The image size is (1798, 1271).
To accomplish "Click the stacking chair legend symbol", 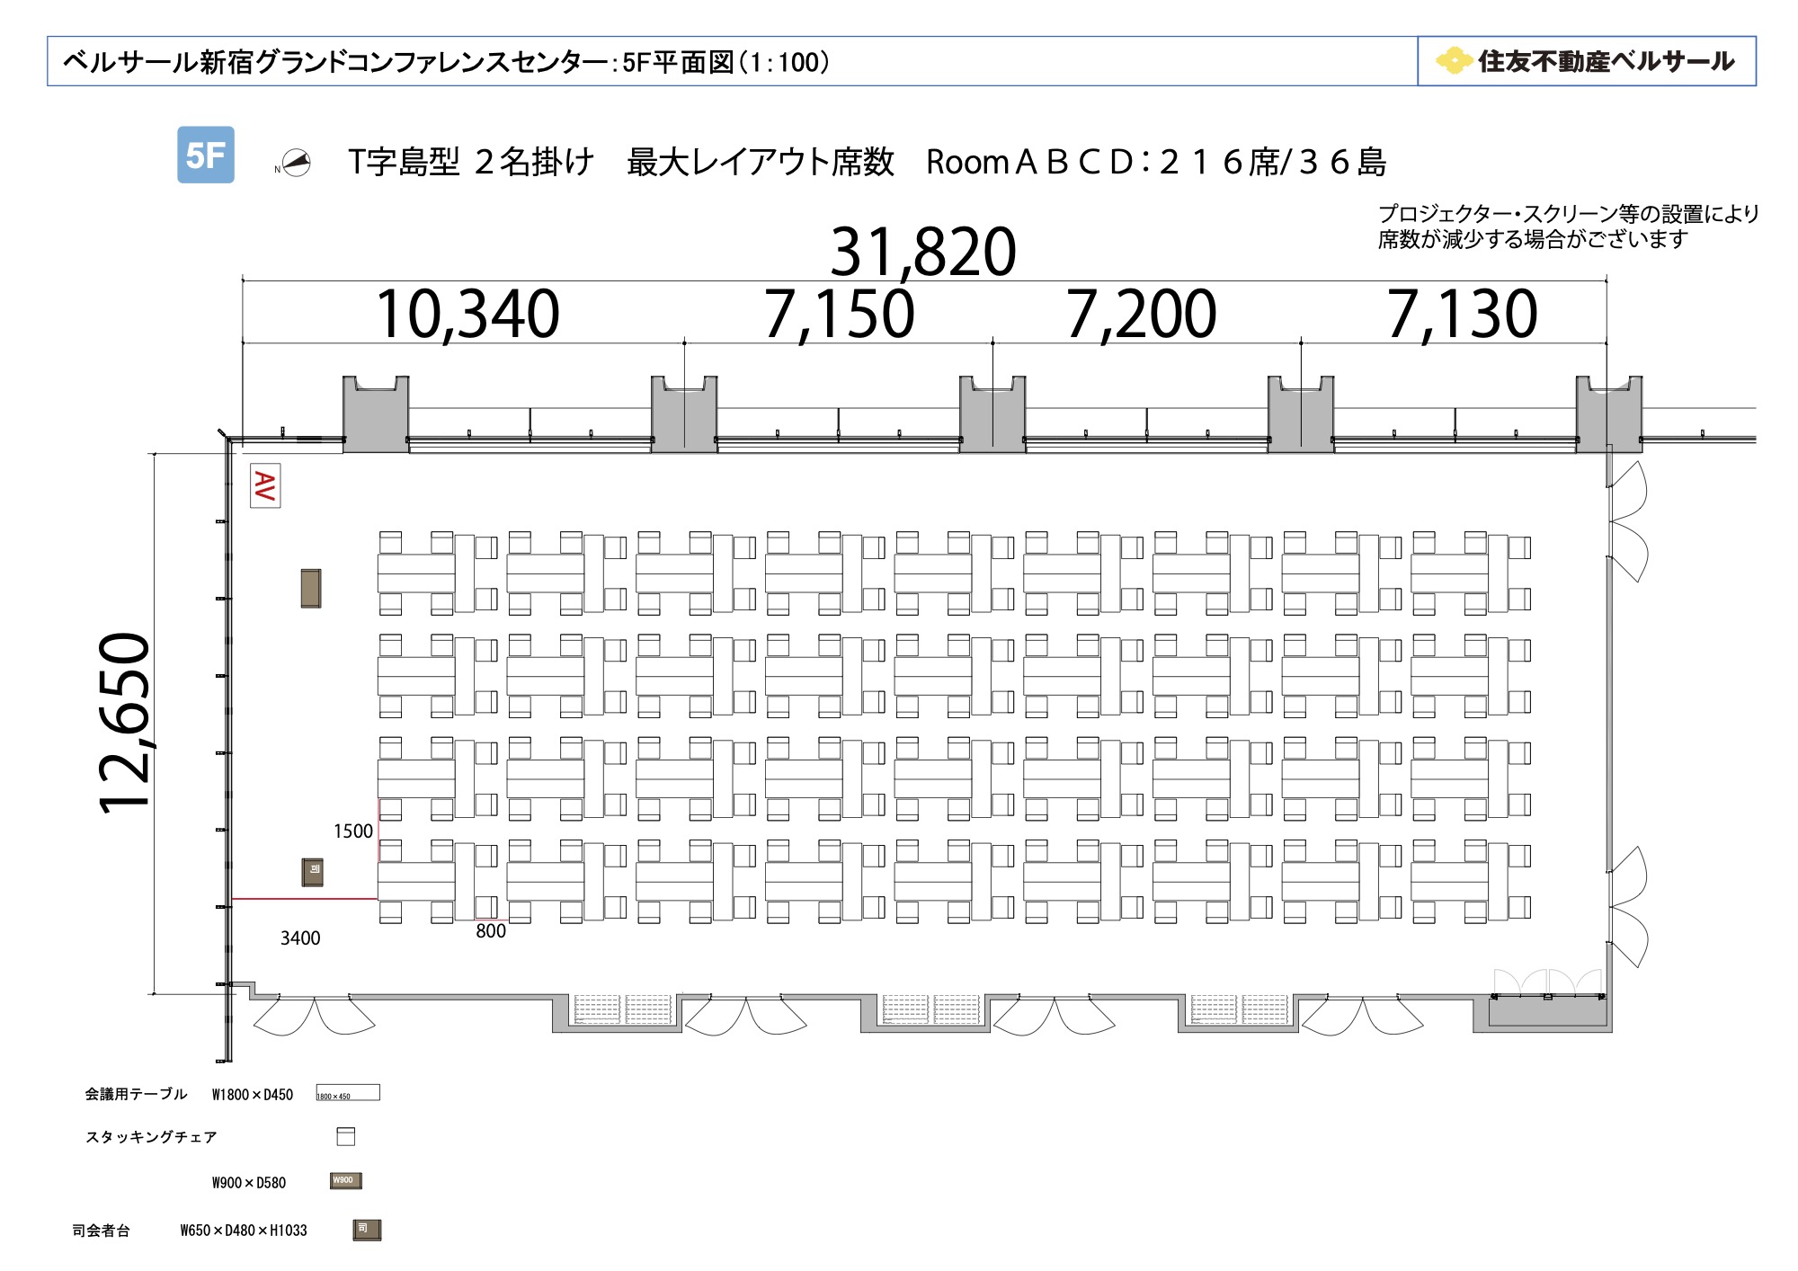I will pos(346,1136).
